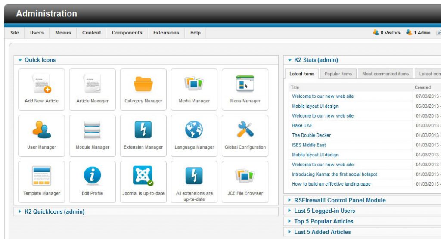The image size is (441, 239).
Task: Open the Site menu
Action: (15, 33)
